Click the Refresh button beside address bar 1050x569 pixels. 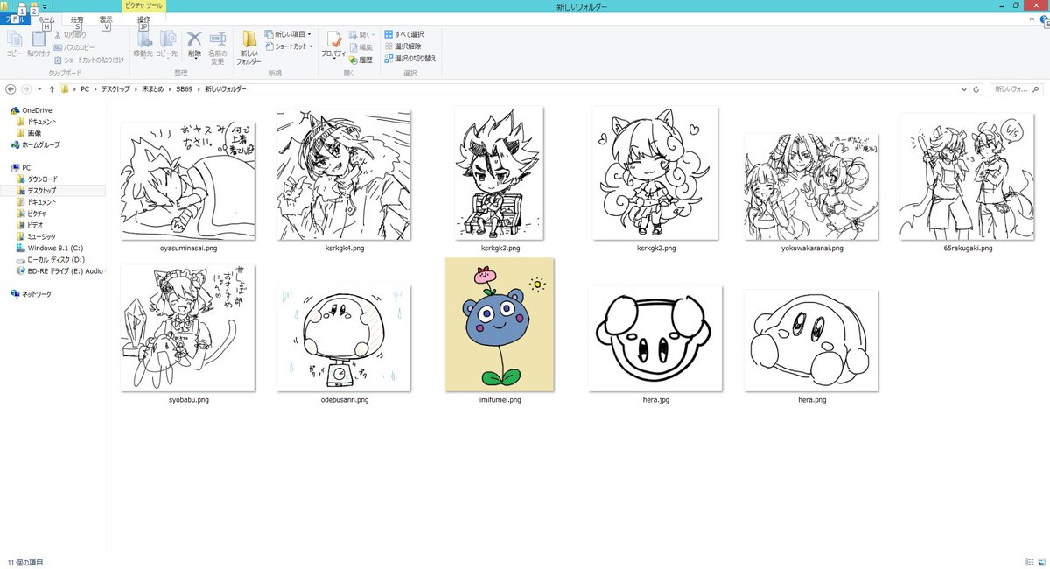pyautogui.click(x=978, y=89)
